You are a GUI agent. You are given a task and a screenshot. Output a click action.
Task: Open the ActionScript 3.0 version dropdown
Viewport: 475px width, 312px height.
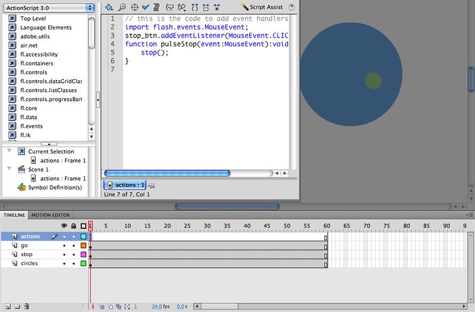(48, 7)
